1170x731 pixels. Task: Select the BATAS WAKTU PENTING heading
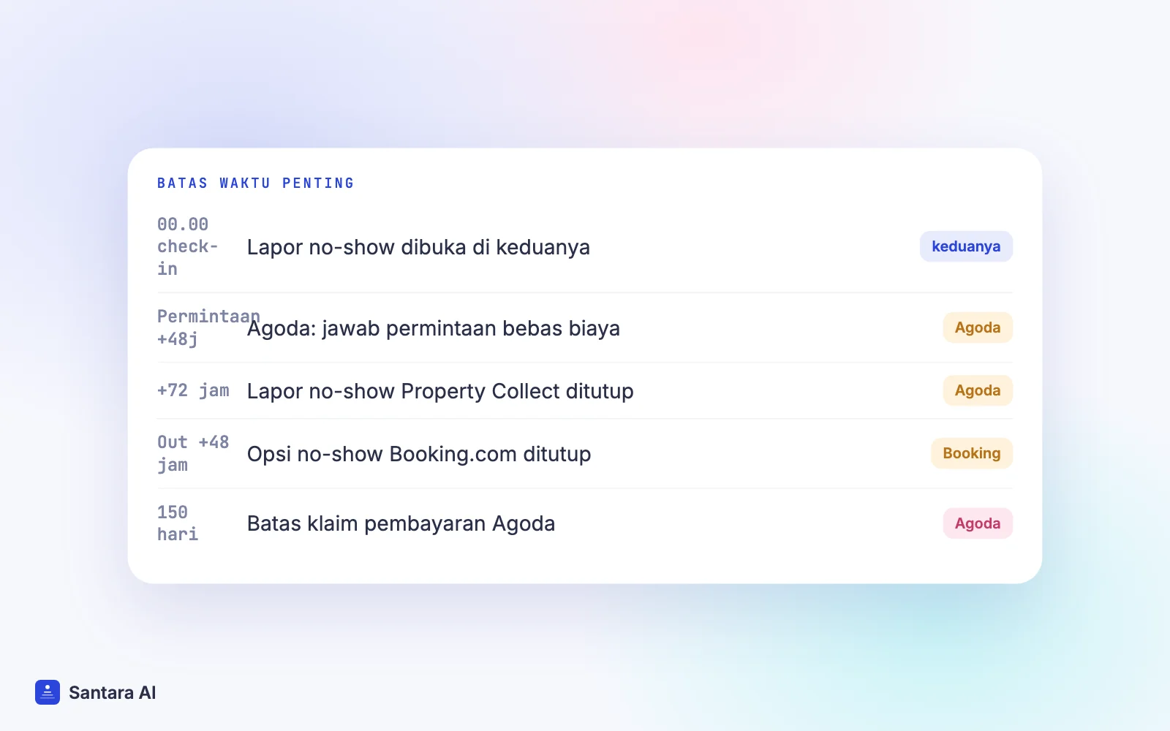(x=256, y=183)
